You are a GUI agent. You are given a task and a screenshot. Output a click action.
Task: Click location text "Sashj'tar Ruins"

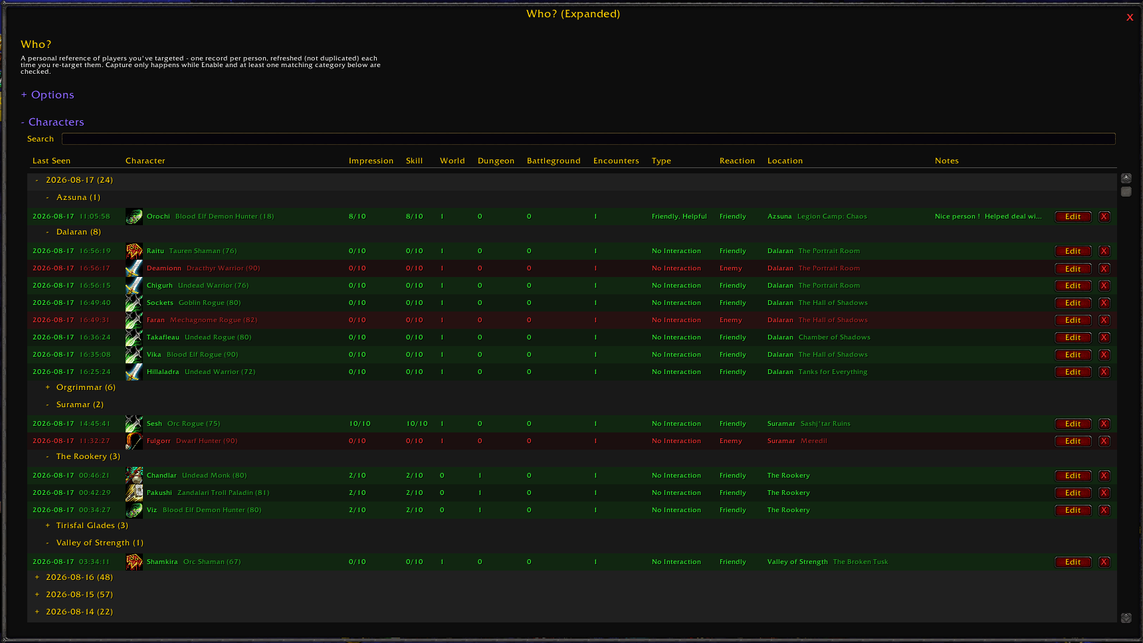(825, 424)
